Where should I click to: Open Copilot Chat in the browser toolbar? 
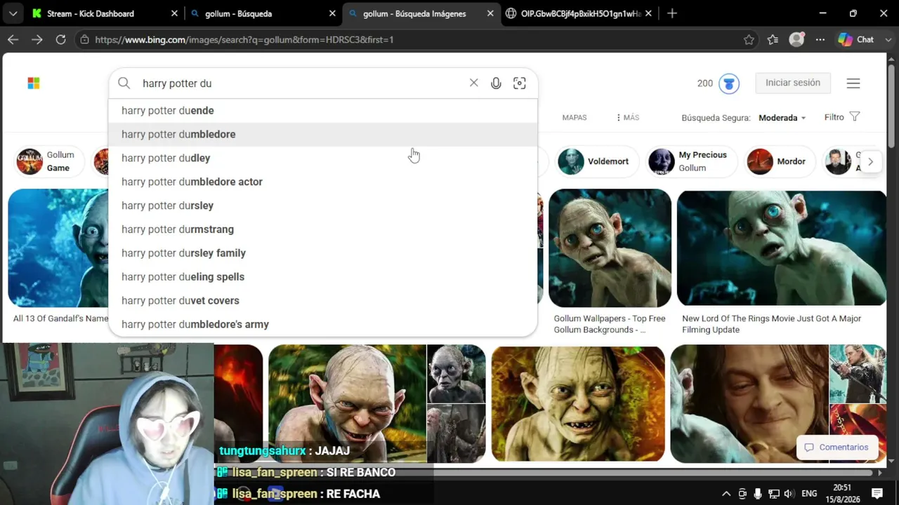(856, 40)
